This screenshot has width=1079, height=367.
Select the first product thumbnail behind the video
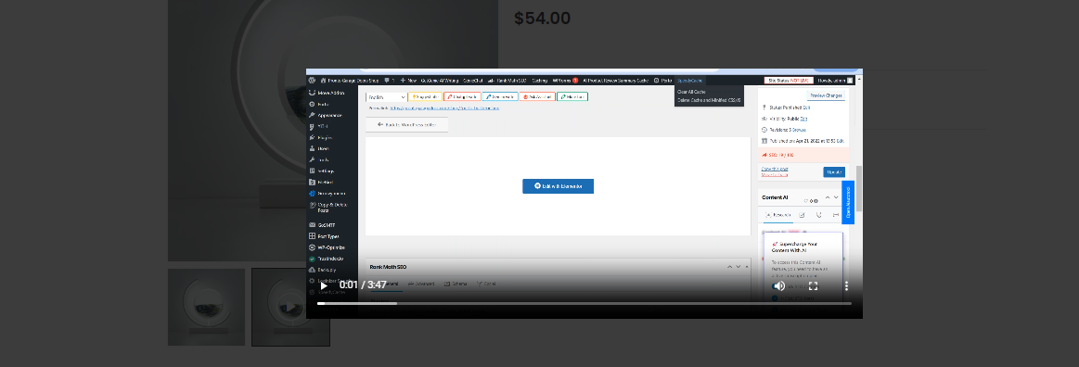(207, 307)
